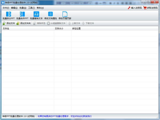
Task: Open the 批量合并PPT merge tool
Action: (22, 14)
